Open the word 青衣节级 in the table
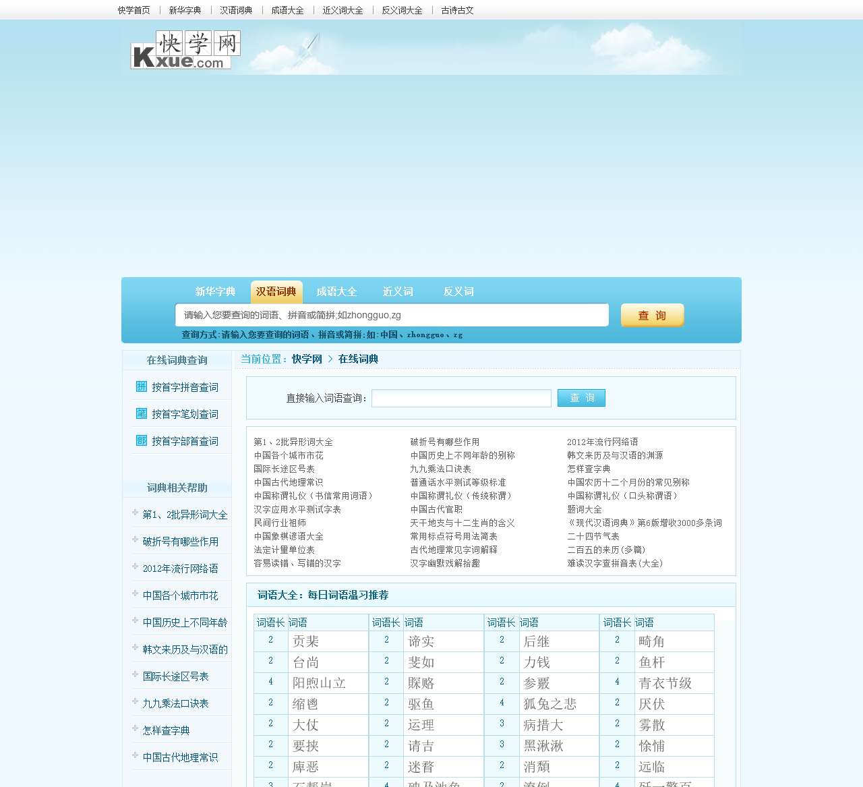This screenshot has width=863, height=787. click(x=665, y=683)
